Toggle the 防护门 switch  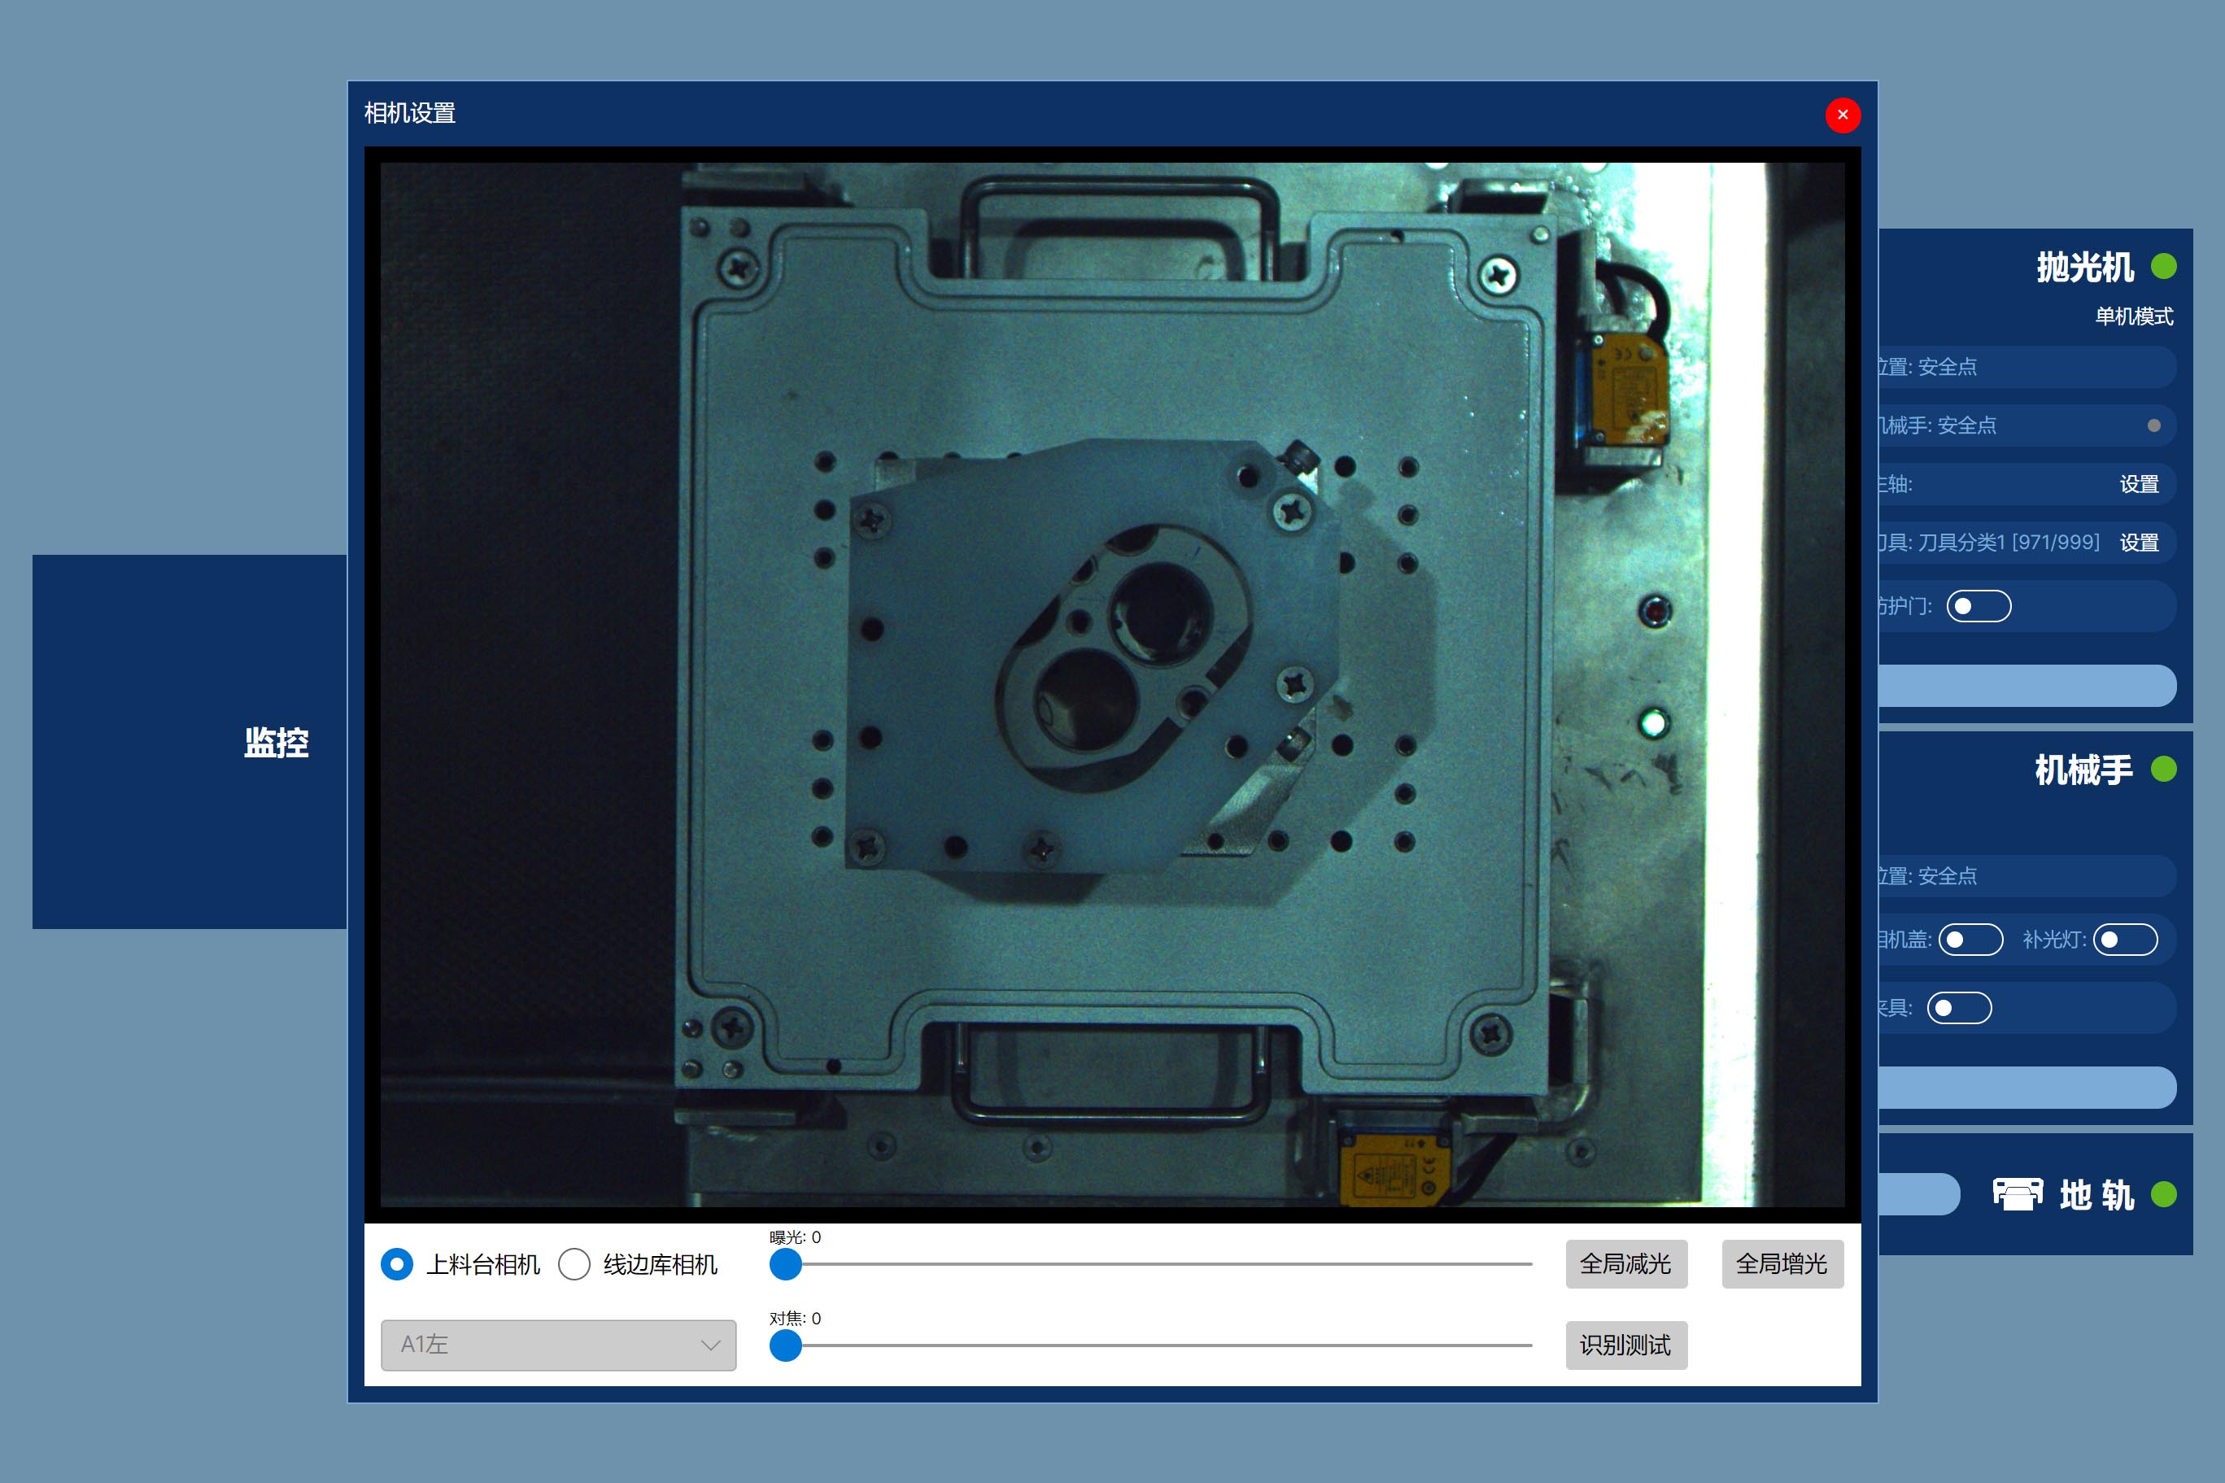1979,606
